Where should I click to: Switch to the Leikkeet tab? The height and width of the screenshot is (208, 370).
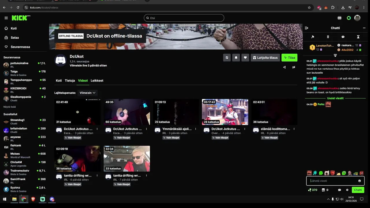coord(97,81)
